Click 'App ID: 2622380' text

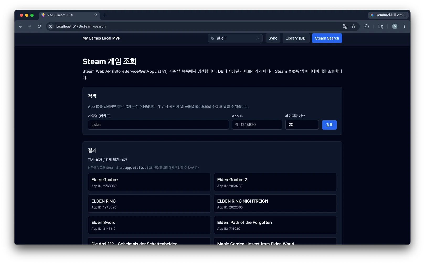click(230, 207)
